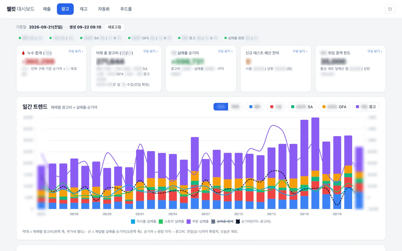Click the 매체별 광고비 + 실매출·순기여 subtitle
This screenshot has width=402, height=251.
pyautogui.click(x=74, y=107)
